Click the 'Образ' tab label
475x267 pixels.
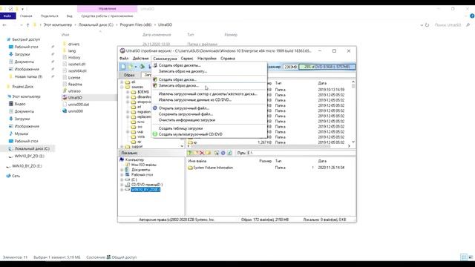(129, 75)
